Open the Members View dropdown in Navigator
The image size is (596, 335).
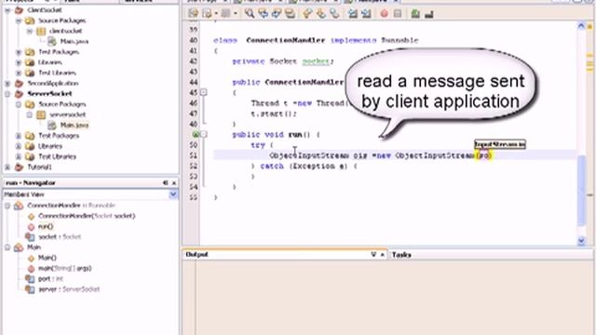click(x=173, y=194)
